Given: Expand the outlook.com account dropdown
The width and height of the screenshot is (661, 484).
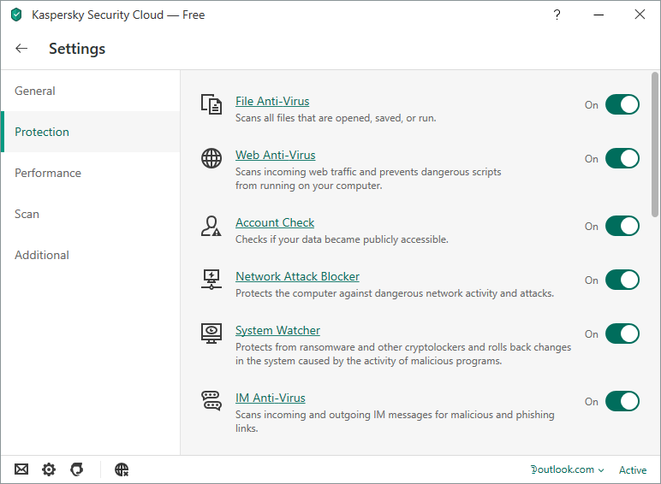Looking at the screenshot, I should tap(568, 469).
